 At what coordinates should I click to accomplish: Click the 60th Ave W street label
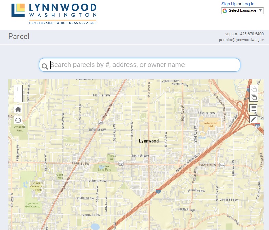[79, 111]
